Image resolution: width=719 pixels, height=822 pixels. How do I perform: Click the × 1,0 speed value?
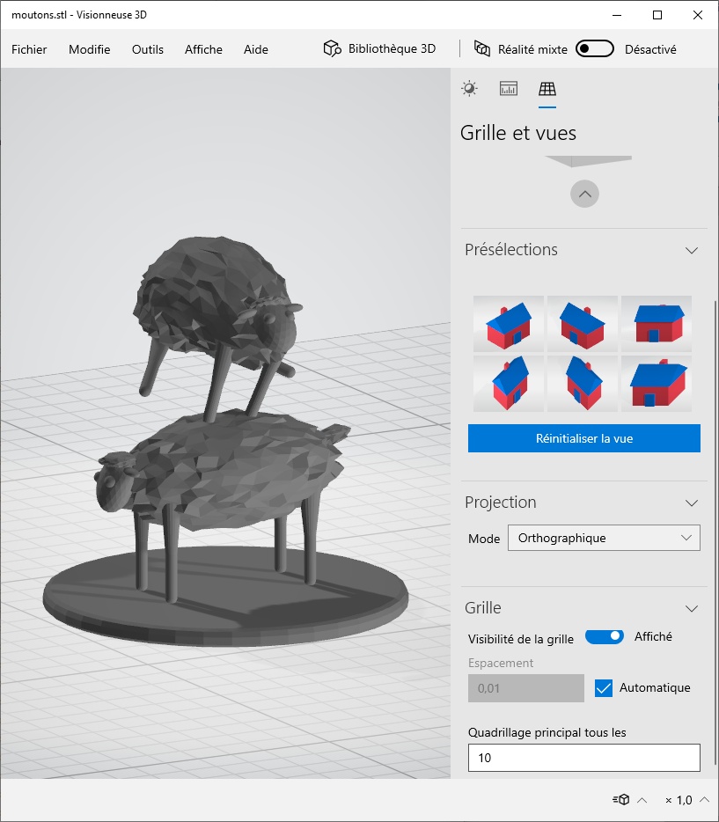point(679,800)
